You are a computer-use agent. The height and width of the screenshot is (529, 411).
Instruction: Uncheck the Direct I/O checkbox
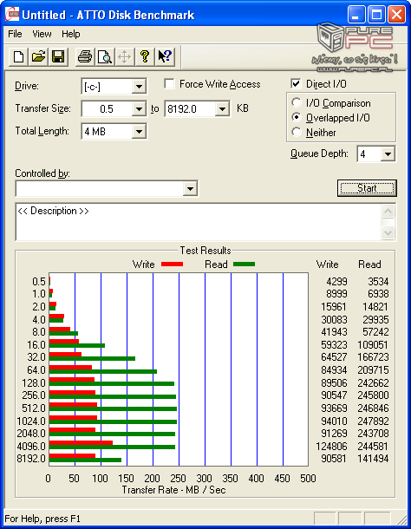(296, 83)
